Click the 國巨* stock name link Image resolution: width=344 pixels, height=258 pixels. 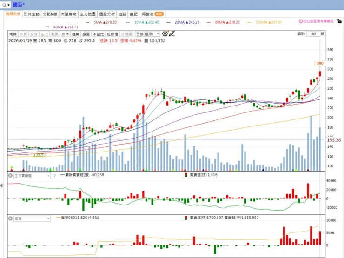tap(19, 5)
